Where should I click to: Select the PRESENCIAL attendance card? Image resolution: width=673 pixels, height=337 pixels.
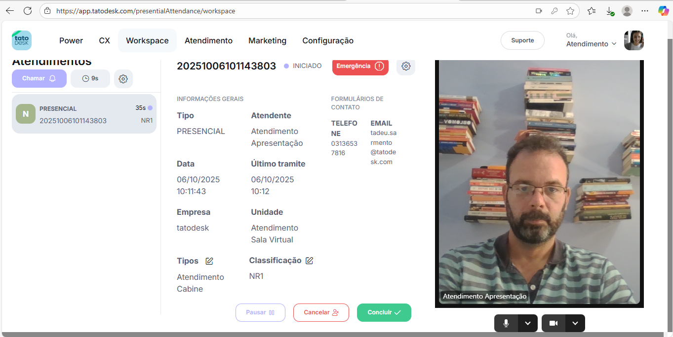(x=84, y=114)
